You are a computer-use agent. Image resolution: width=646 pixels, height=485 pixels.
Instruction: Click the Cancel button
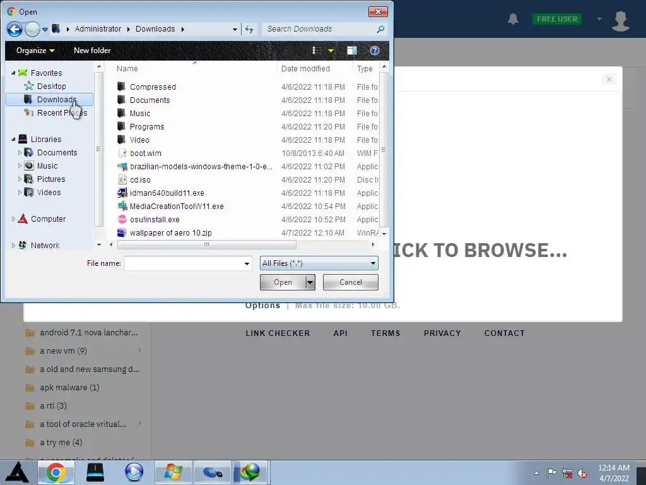(351, 282)
